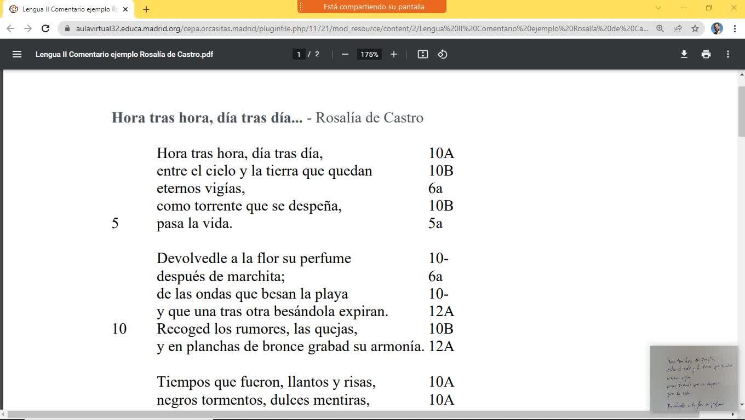Click the fit to page icon
Screen dimensions: 745x420
[x=422, y=54]
